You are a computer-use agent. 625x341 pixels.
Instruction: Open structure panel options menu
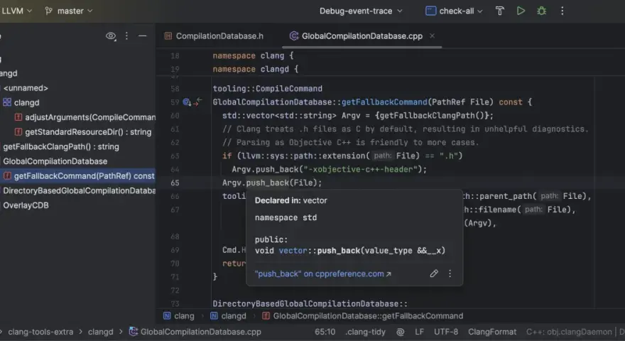pyautogui.click(x=126, y=36)
